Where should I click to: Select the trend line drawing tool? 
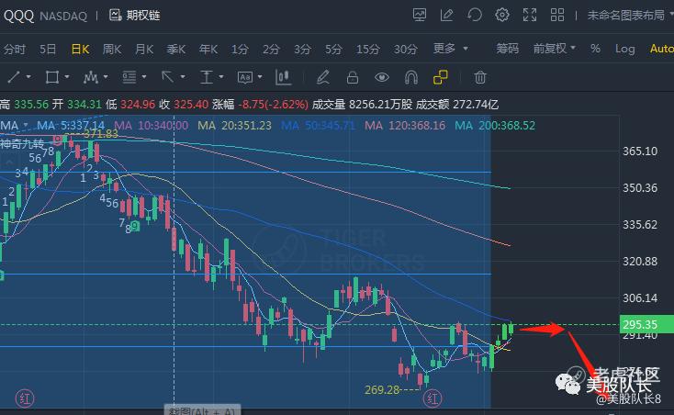[x=14, y=77]
